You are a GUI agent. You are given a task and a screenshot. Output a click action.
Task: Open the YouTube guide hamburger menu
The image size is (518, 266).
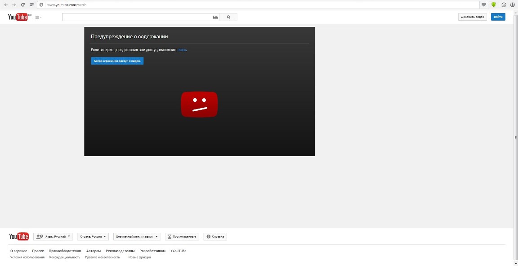[x=38, y=17]
